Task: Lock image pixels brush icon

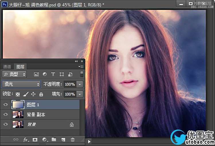Action: [x=26, y=94]
